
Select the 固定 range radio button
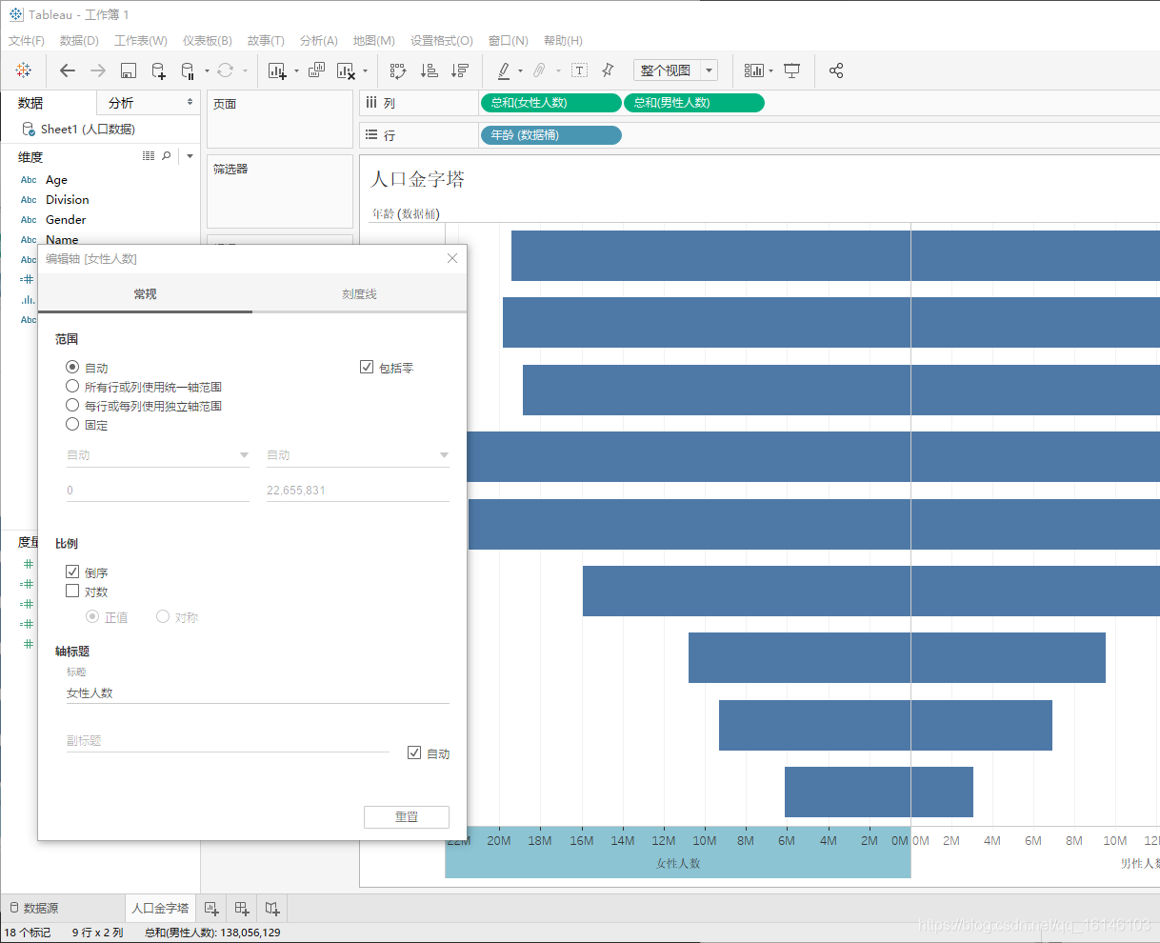(72, 424)
